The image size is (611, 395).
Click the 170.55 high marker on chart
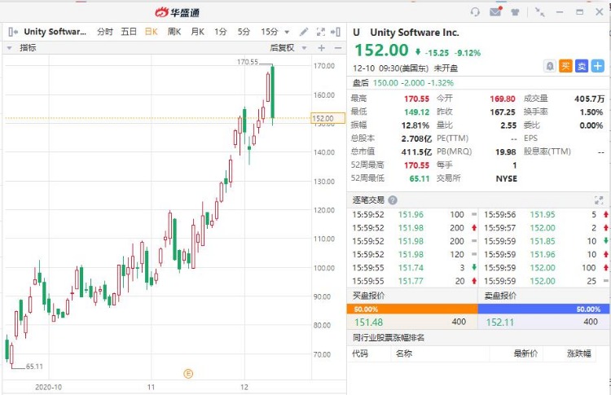248,62
